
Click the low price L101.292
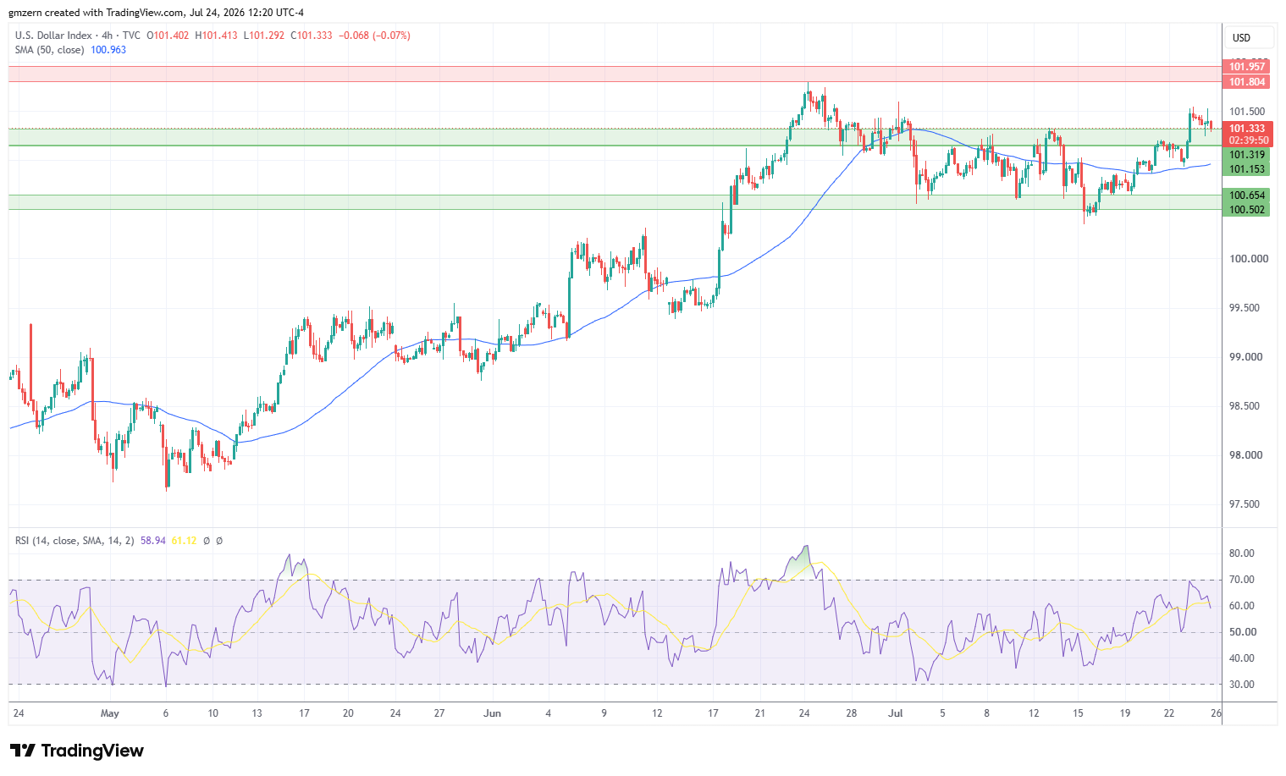(x=264, y=36)
